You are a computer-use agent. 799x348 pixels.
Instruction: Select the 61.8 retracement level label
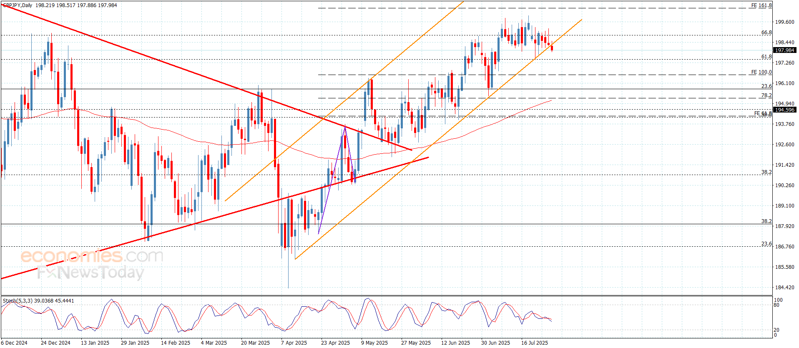point(766,57)
